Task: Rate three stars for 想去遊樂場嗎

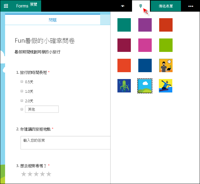Action: pyautogui.click(x=36, y=174)
